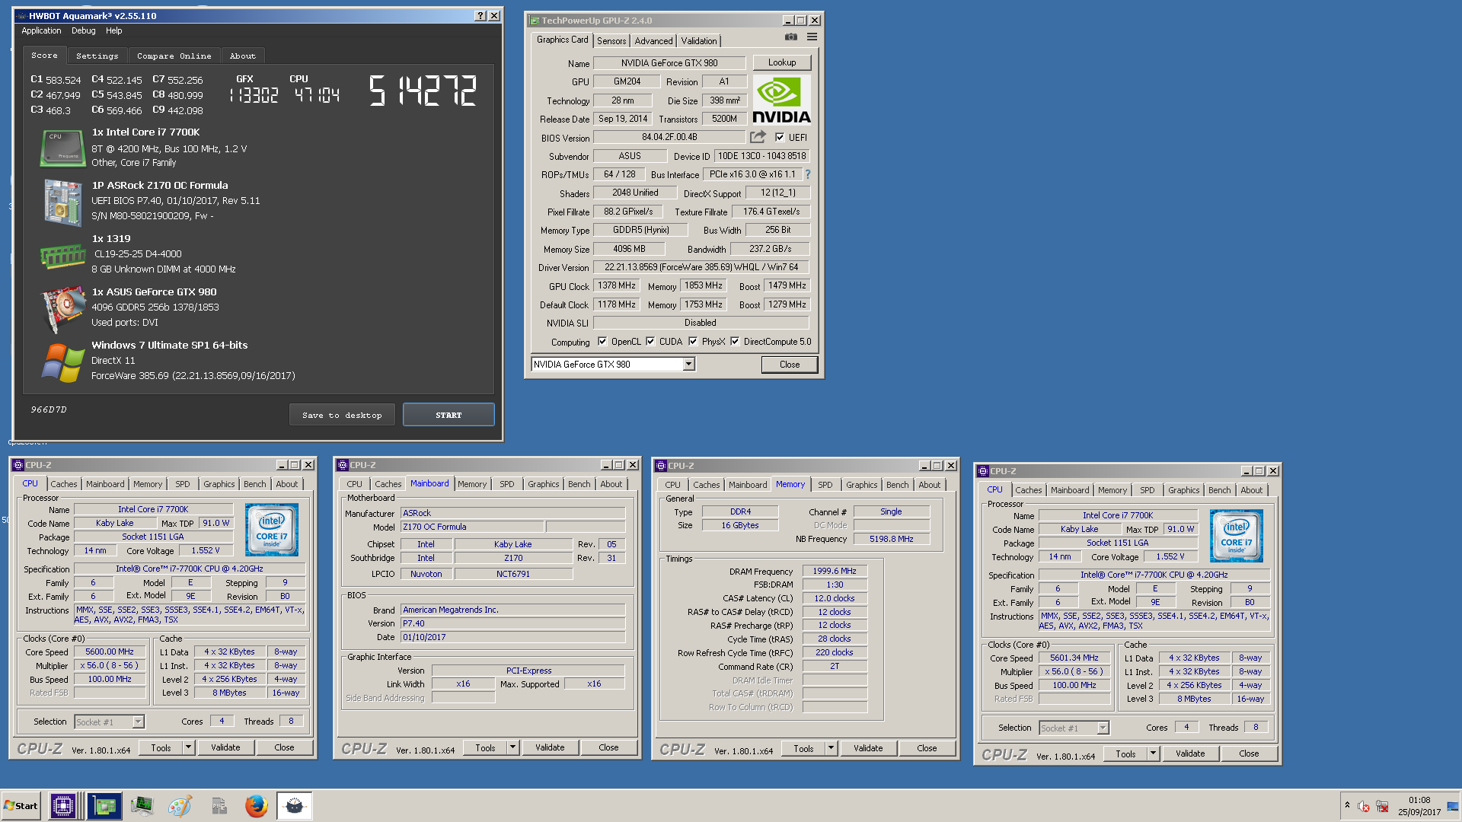Open CPU-Z from the taskbar

(62, 806)
